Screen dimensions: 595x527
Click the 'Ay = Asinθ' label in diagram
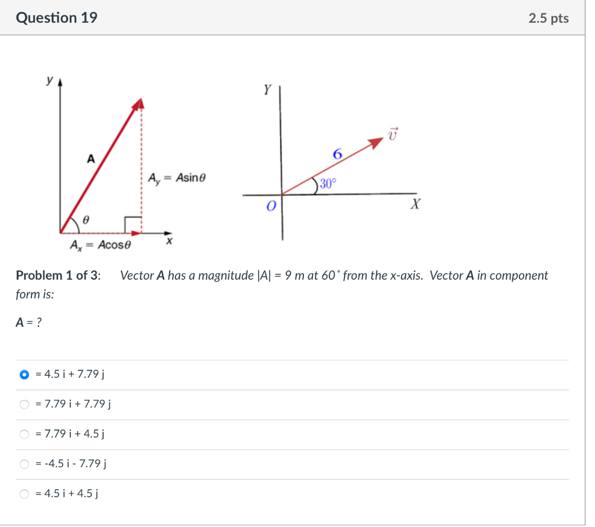click(x=177, y=178)
